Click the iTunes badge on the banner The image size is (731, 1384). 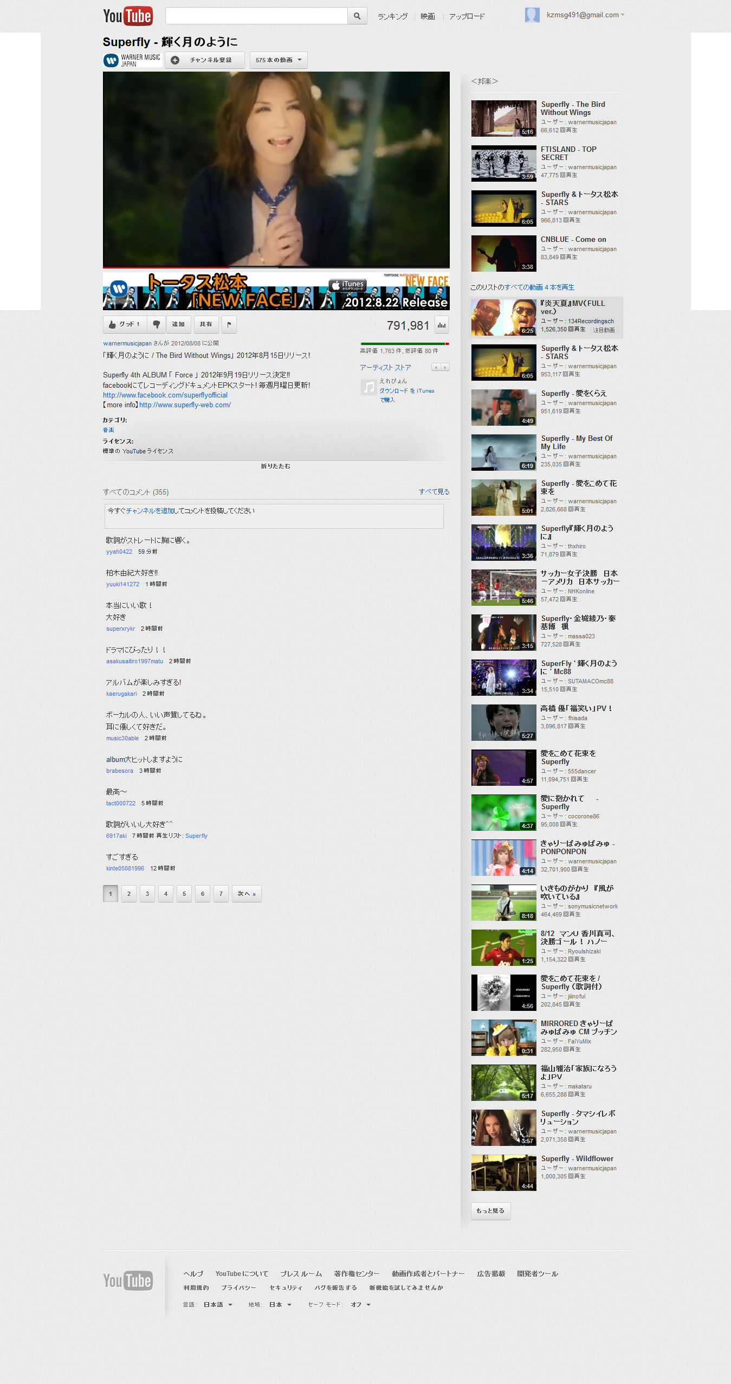click(348, 285)
